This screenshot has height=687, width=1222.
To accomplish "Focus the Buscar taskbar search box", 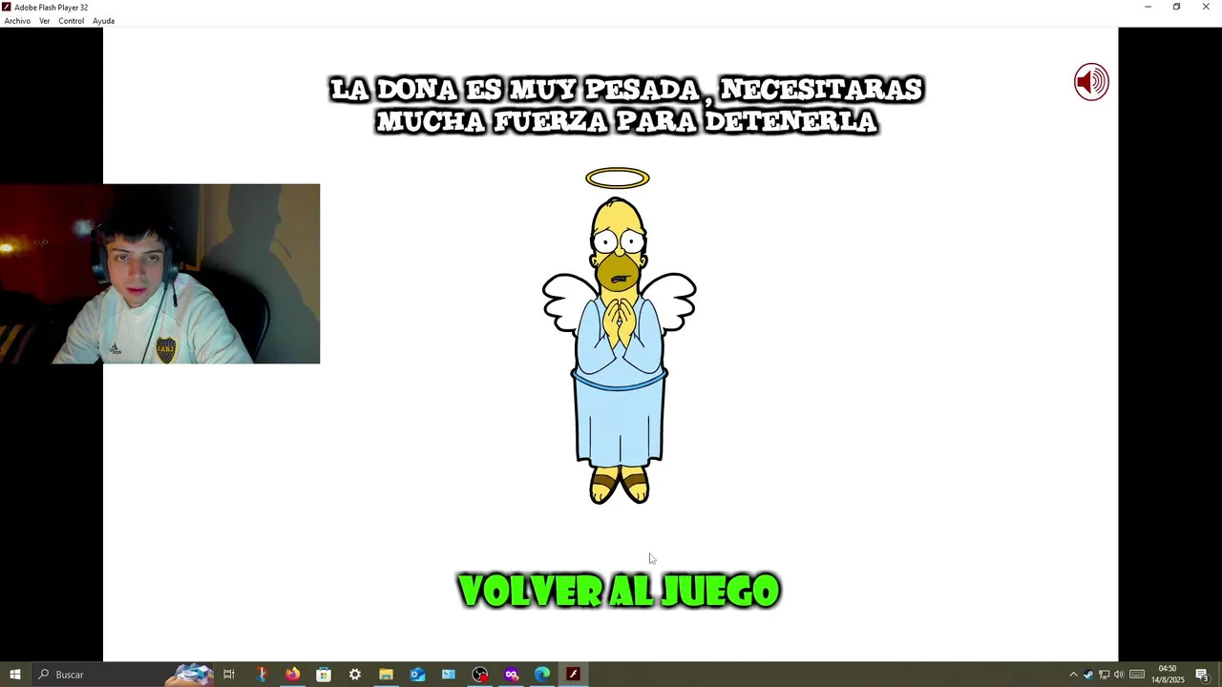I will click(122, 675).
